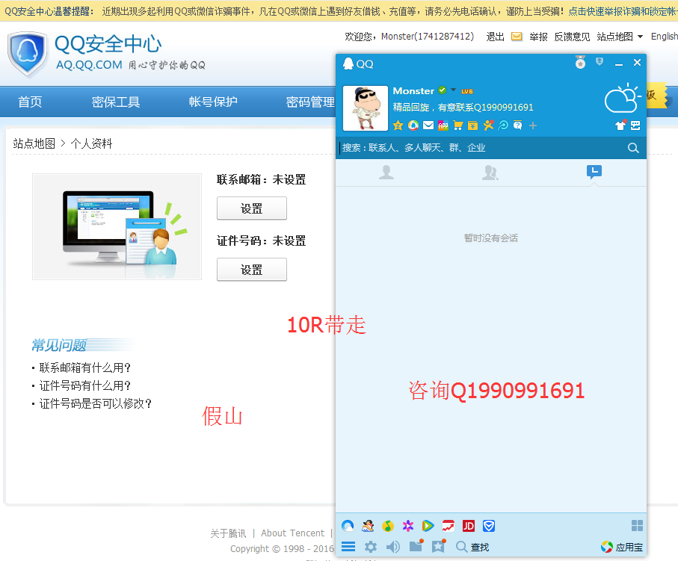678x561 pixels.
Task: Open the QZone star icon in QQ
Action: tap(398, 125)
